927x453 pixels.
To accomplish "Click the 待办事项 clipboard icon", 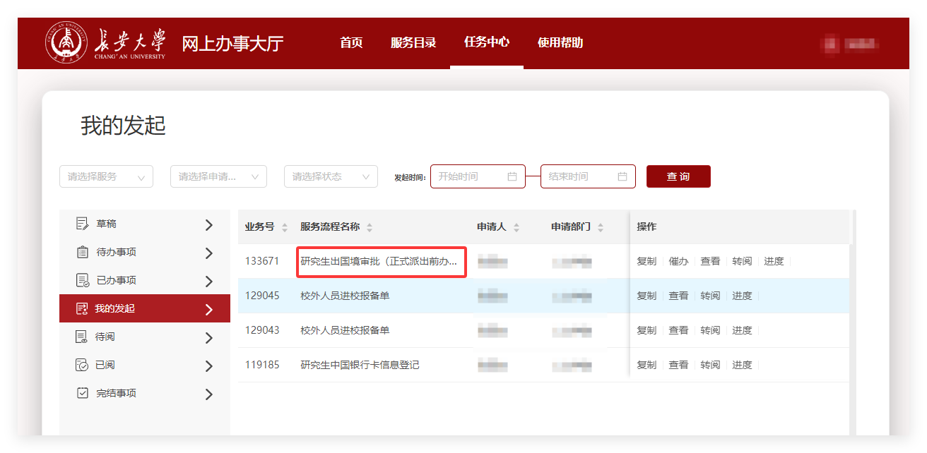I will [x=82, y=252].
